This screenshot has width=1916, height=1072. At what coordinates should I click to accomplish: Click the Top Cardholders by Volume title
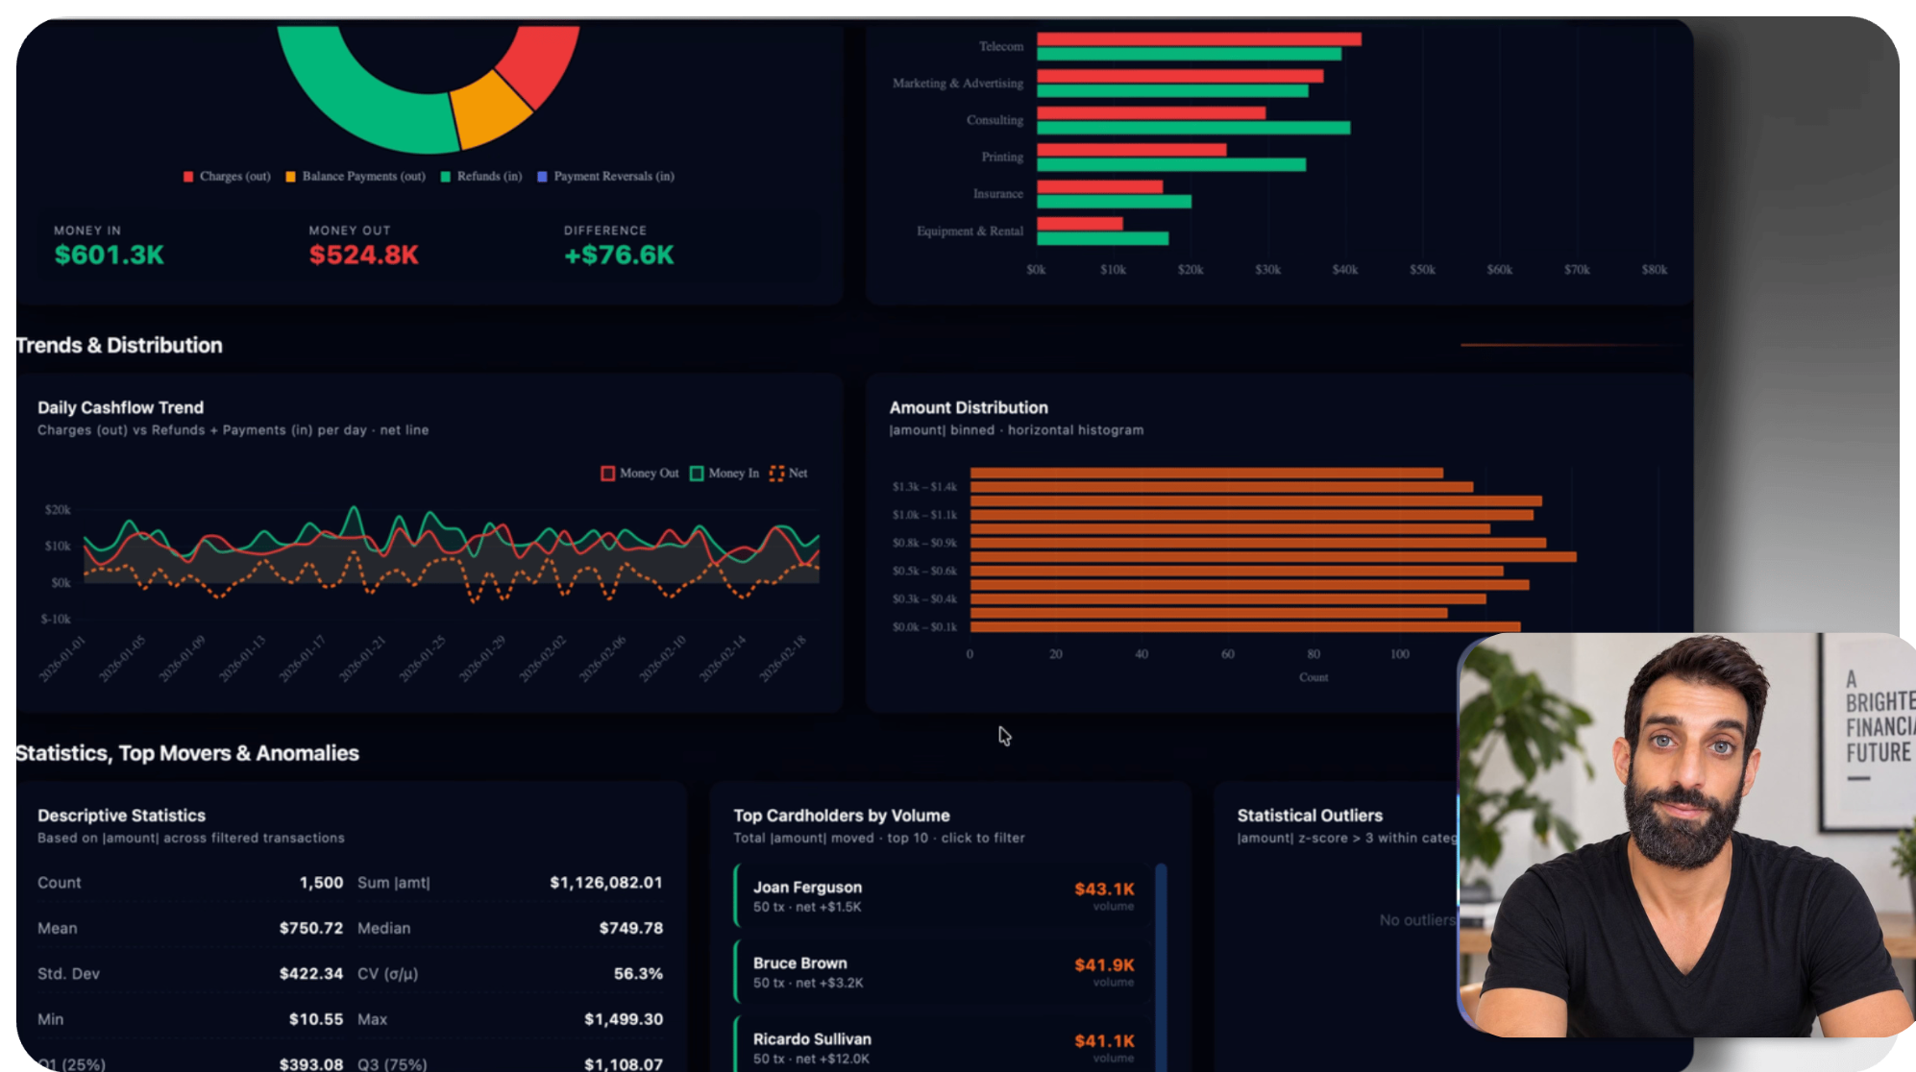(x=842, y=816)
